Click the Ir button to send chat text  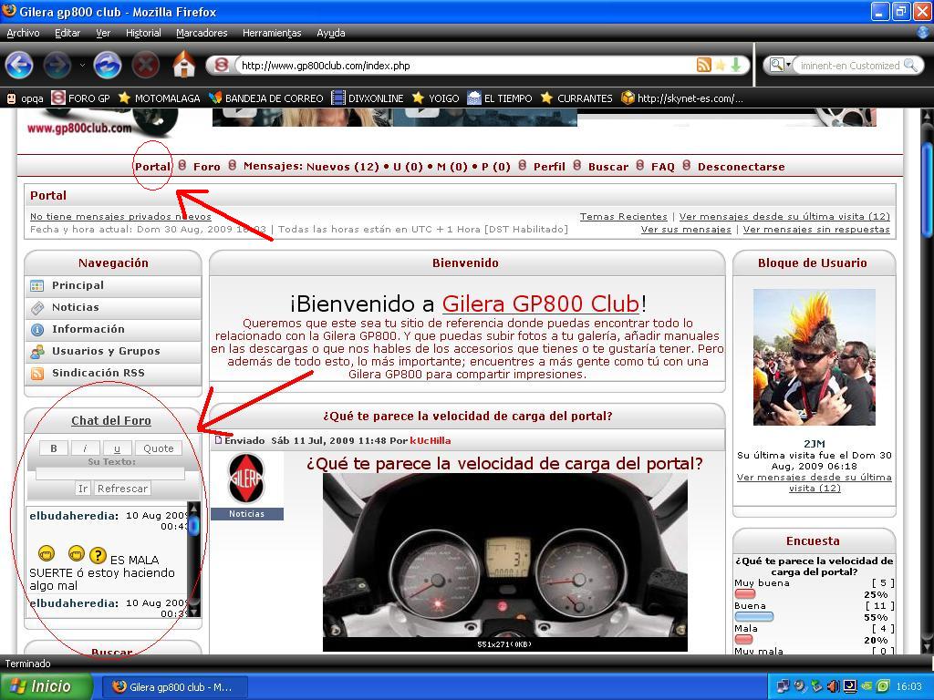[x=83, y=489]
